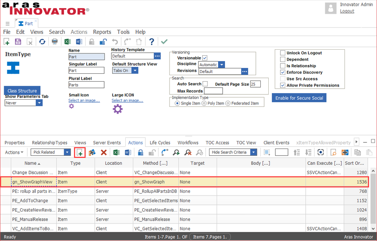Screen dimensions: 377x241
Task: Toggle the Versionable checkbox
Action: coord(205,58)
